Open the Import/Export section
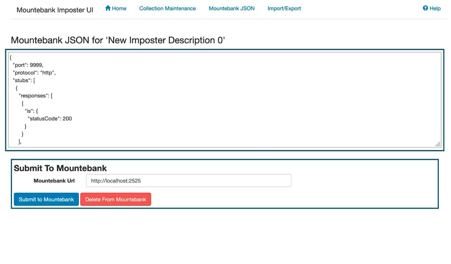Image resolution: width=451 pixels, height=264 pixels. 284,8
